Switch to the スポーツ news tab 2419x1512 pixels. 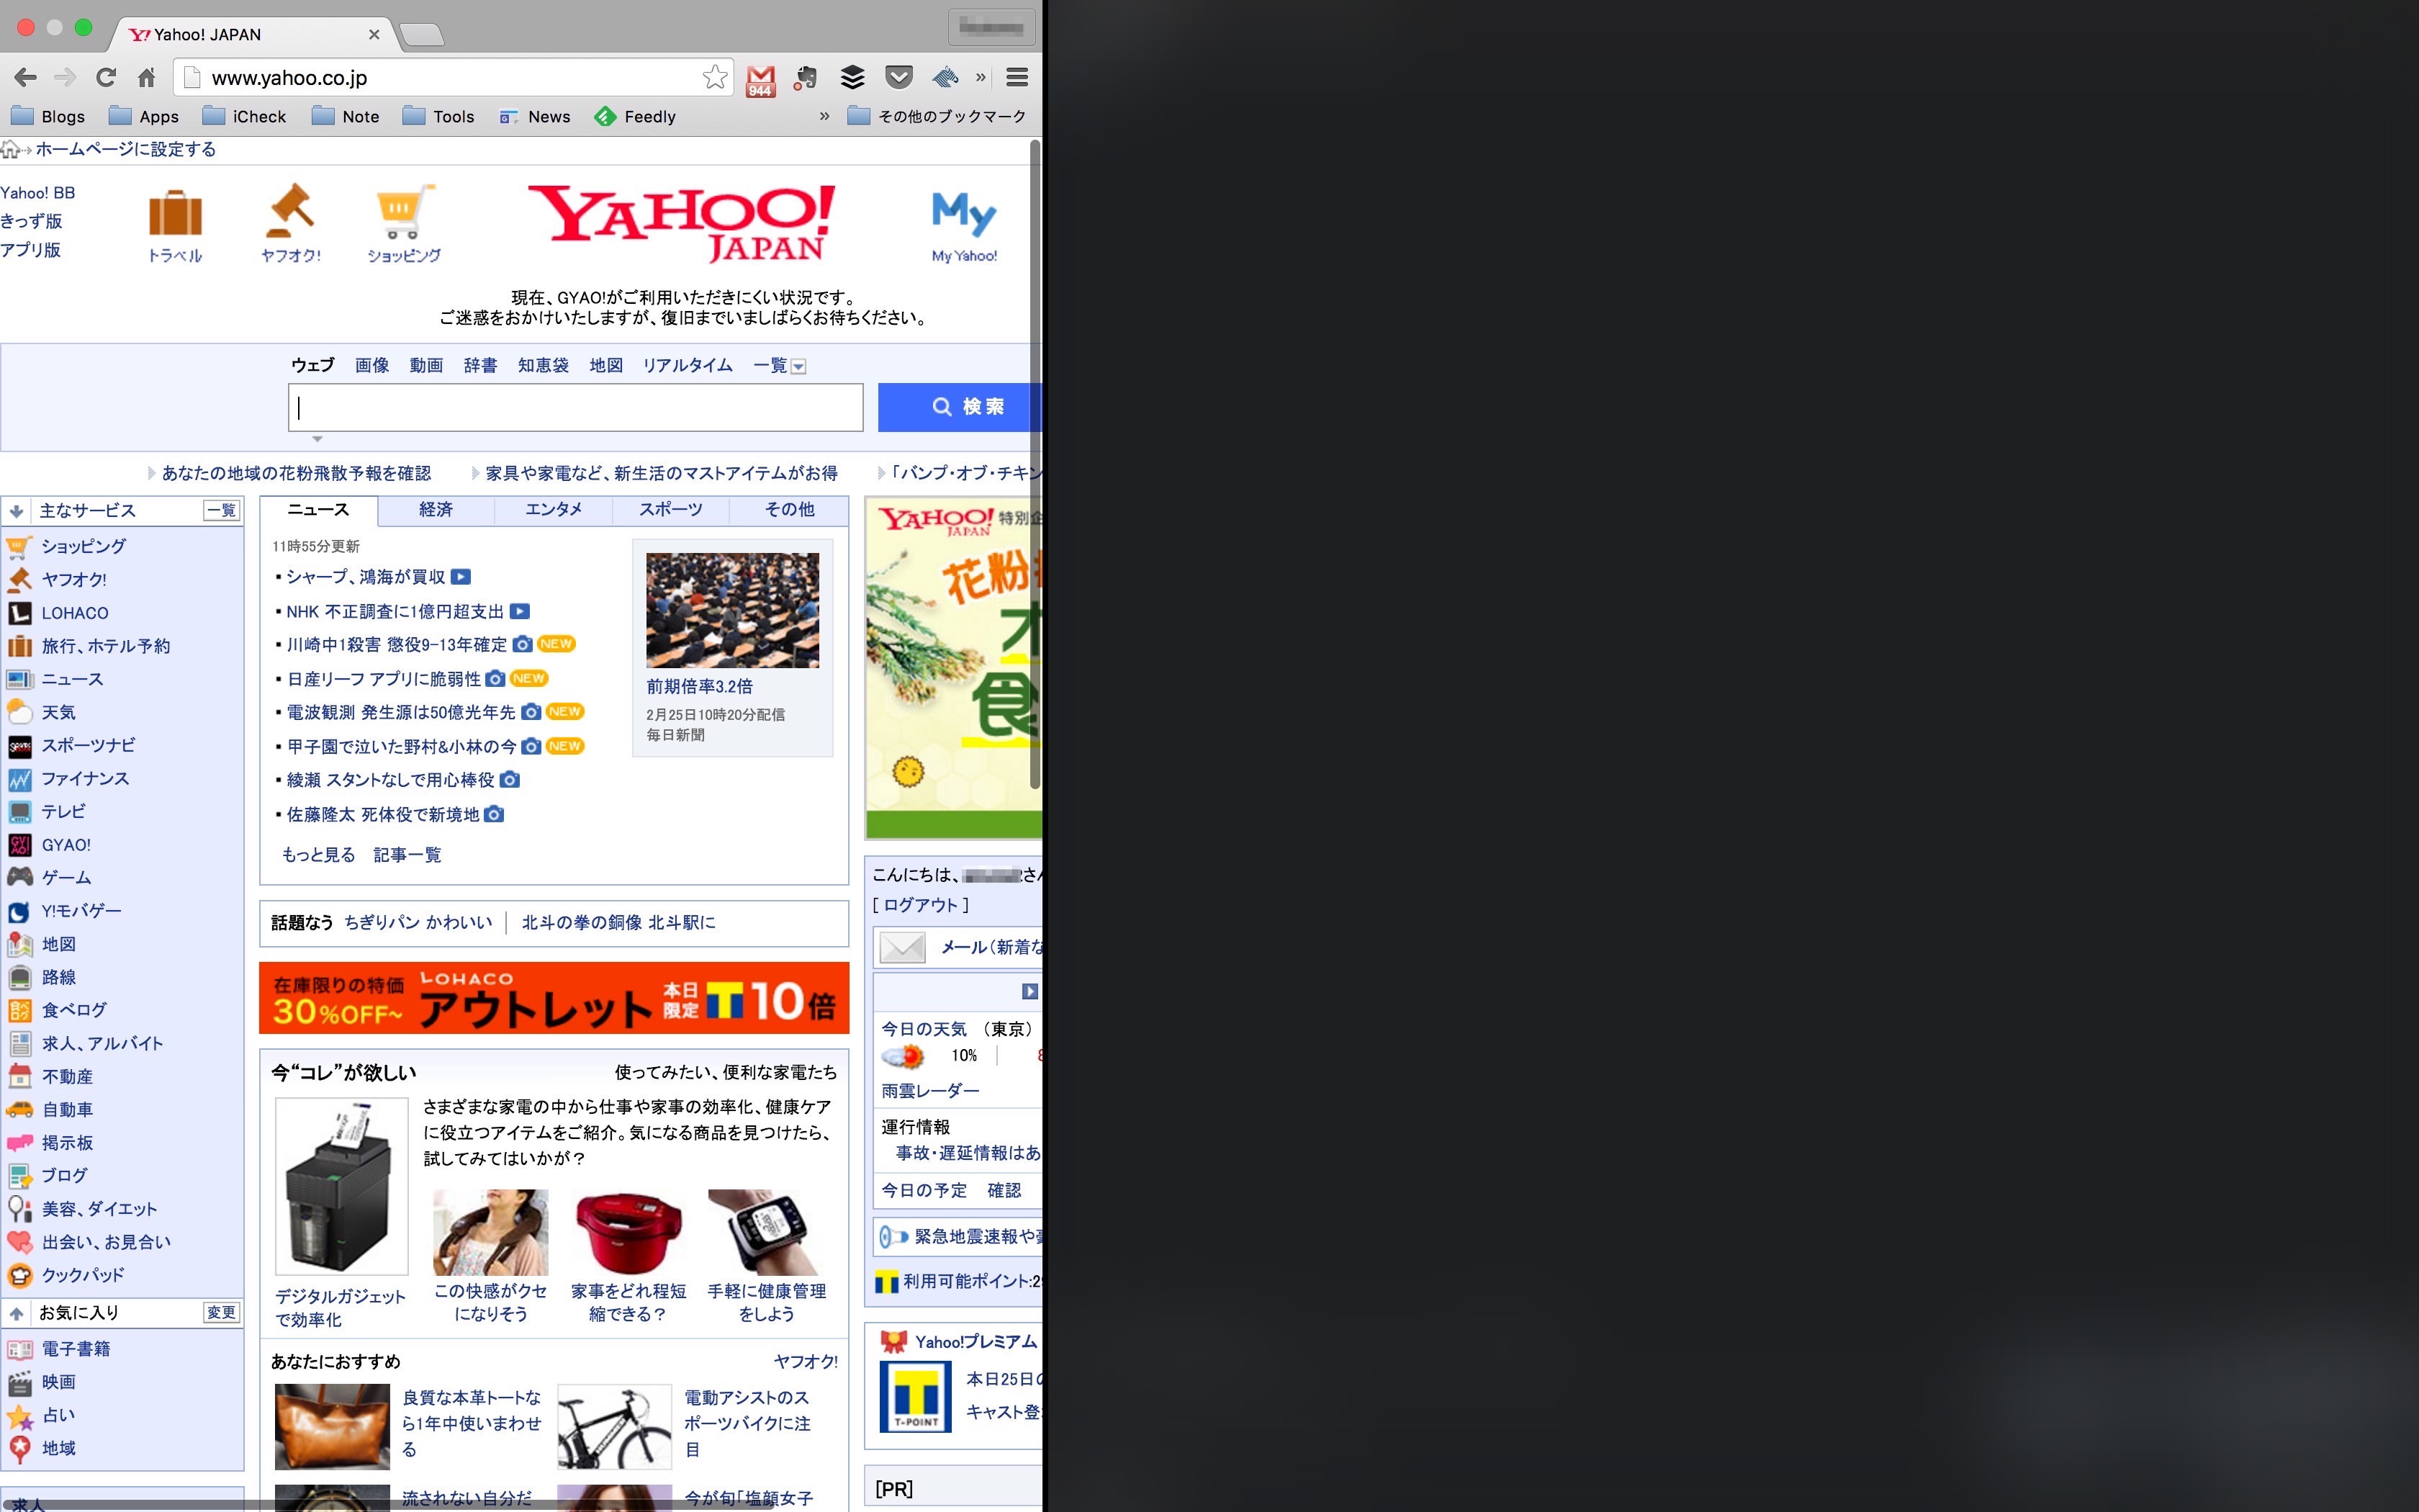tap(671, 510)
